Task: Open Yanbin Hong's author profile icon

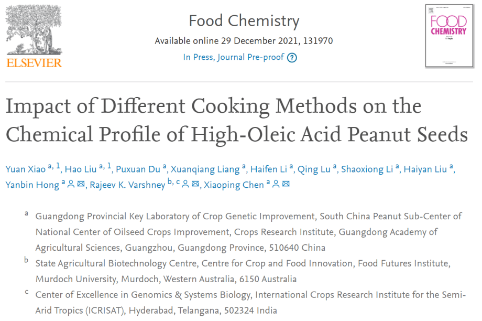Action: [71, 184]
